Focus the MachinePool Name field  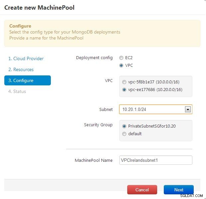(x=156, y=160)
